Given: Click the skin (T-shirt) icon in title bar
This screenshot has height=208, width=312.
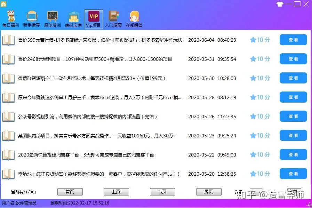Looking at the screenshot, I should pos(280,4).
